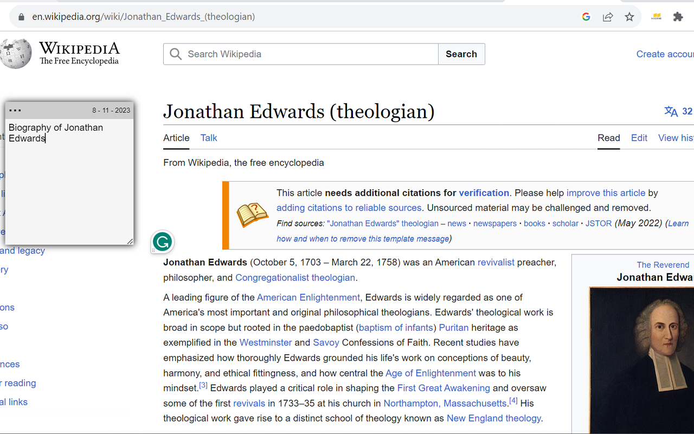The image size is (694, 434).
Task: Click the "Jonathan Edwards" theologian source link
Action: [x=383, y=224]
